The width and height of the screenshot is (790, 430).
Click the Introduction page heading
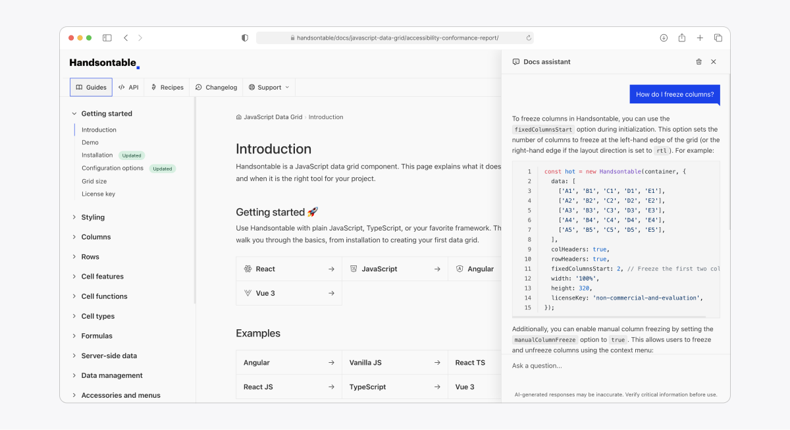click(274, 149)
